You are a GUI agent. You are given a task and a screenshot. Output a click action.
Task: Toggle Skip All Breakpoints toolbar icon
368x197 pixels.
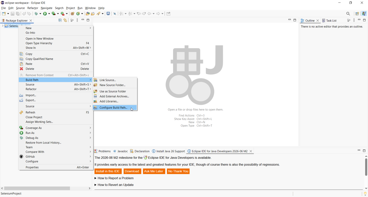(115, 14)
